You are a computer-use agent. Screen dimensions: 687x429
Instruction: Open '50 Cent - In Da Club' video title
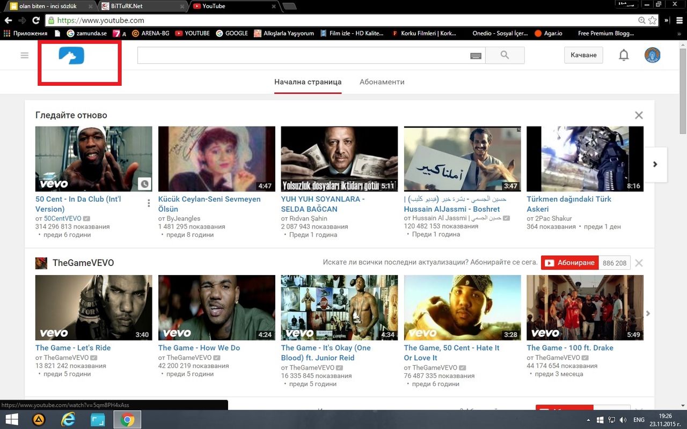78,204
